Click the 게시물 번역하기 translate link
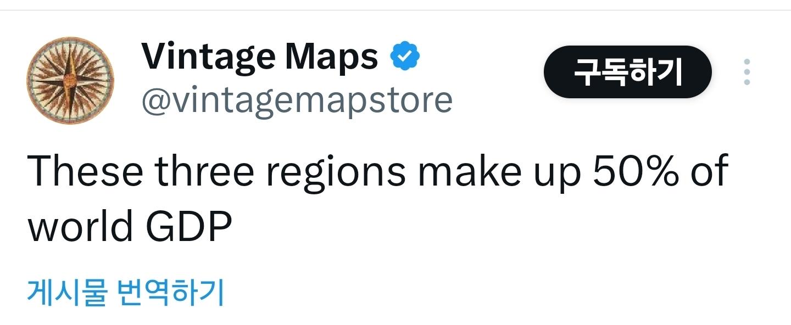 (126, 292)
